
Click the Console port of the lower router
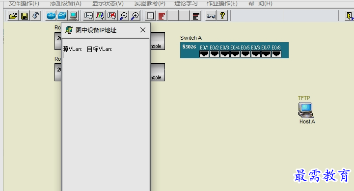[x=157, y=77]
